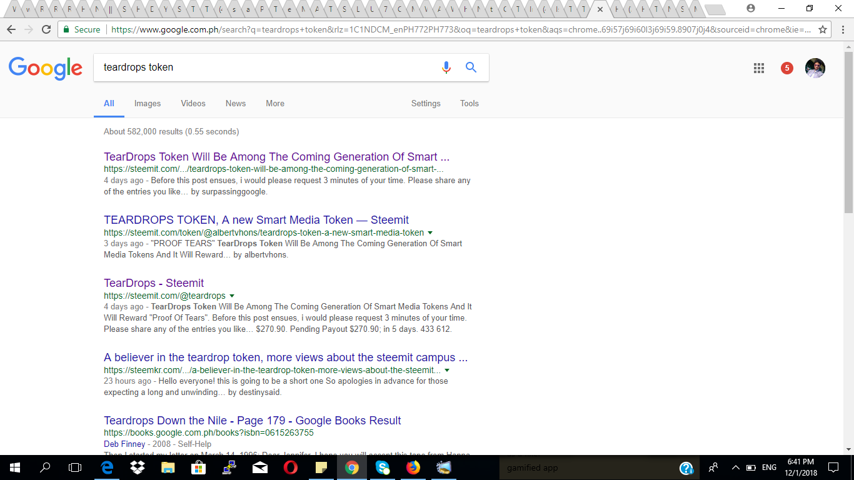Image resolution: width=854 pixels, height=480 pixels.
Task: Open the Chrome three-dot menu
Action: coord(841,29)
